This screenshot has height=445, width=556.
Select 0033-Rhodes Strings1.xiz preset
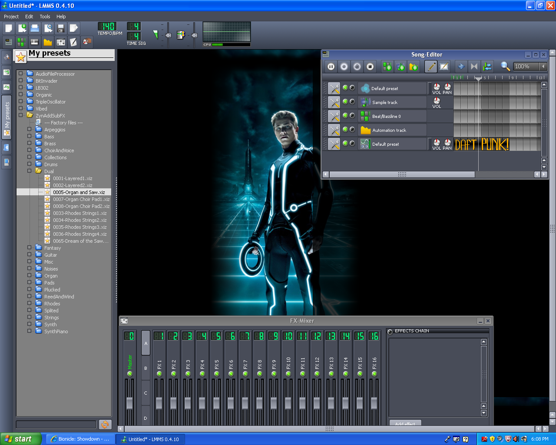[x=79, y=213]
